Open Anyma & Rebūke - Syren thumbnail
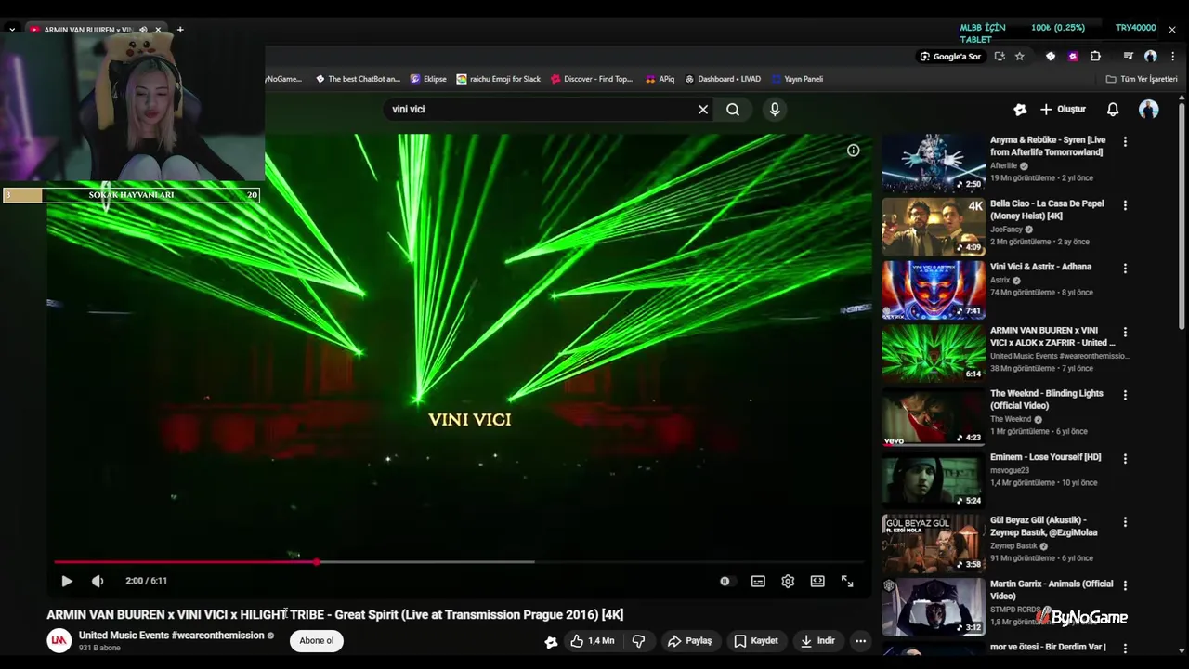The image size is (1189, 669). [x=934, y=164]
